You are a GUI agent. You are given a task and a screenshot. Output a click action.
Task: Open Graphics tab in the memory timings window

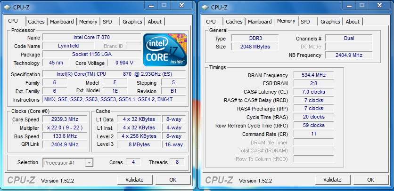[330, 22]
